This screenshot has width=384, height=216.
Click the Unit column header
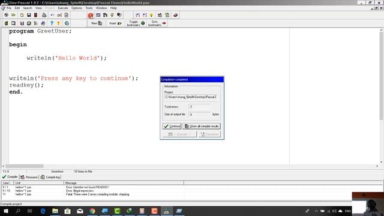(x=38, y=183)
